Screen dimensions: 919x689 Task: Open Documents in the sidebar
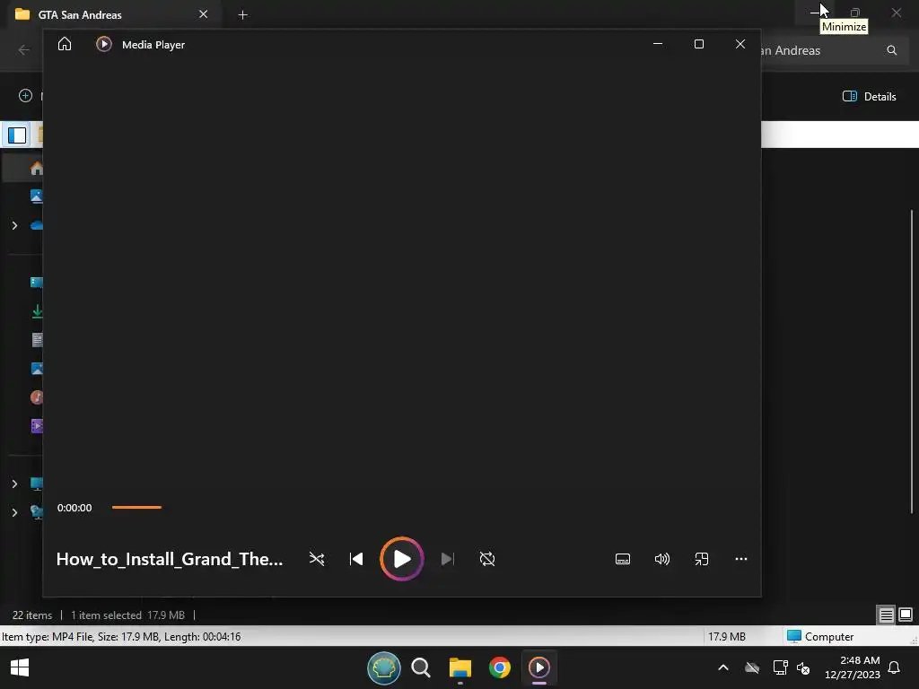pyautogui.click(x=37, y=340)
